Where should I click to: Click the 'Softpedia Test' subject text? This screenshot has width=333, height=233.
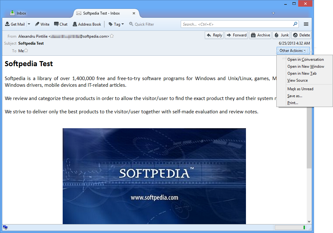(x=31, y=43)
